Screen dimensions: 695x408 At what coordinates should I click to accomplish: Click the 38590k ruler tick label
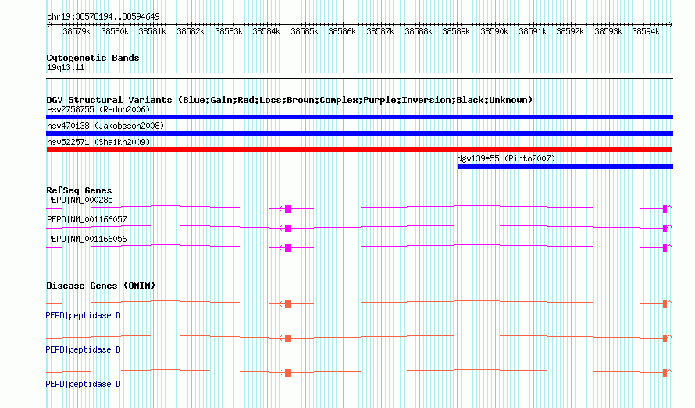[494, 31]
